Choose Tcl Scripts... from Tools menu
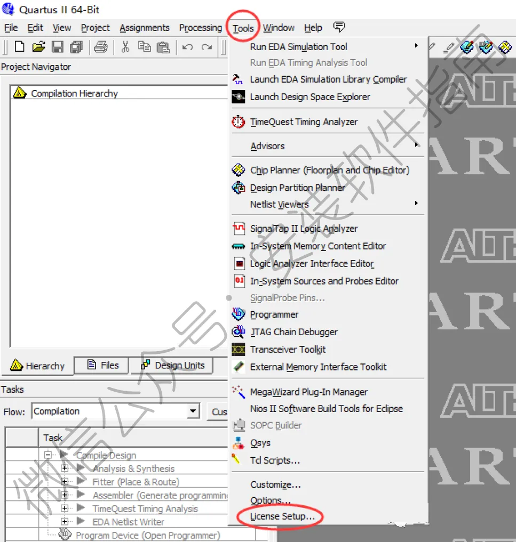The height and width of the screenshot is (542, 516). click(x=275, y=460)
